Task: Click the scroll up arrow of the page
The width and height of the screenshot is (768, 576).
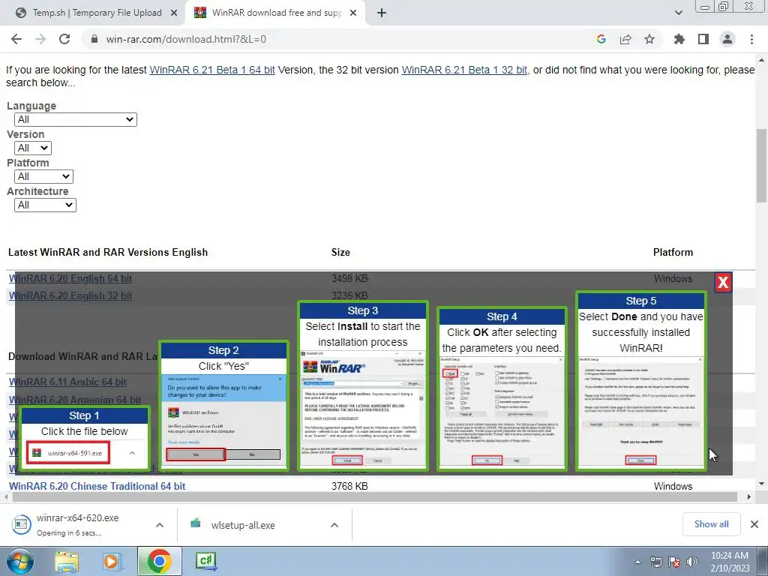Action: point(761,60)
